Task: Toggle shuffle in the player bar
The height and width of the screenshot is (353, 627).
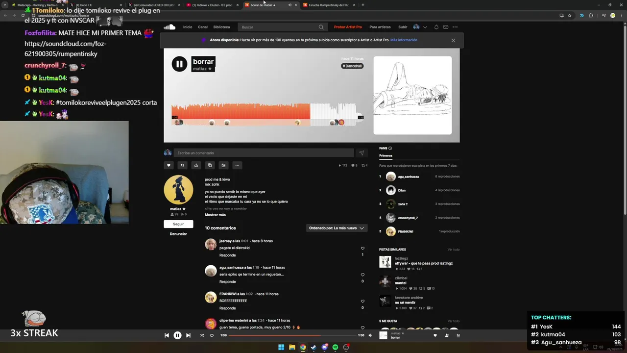Action: click(x=202, y=335)
